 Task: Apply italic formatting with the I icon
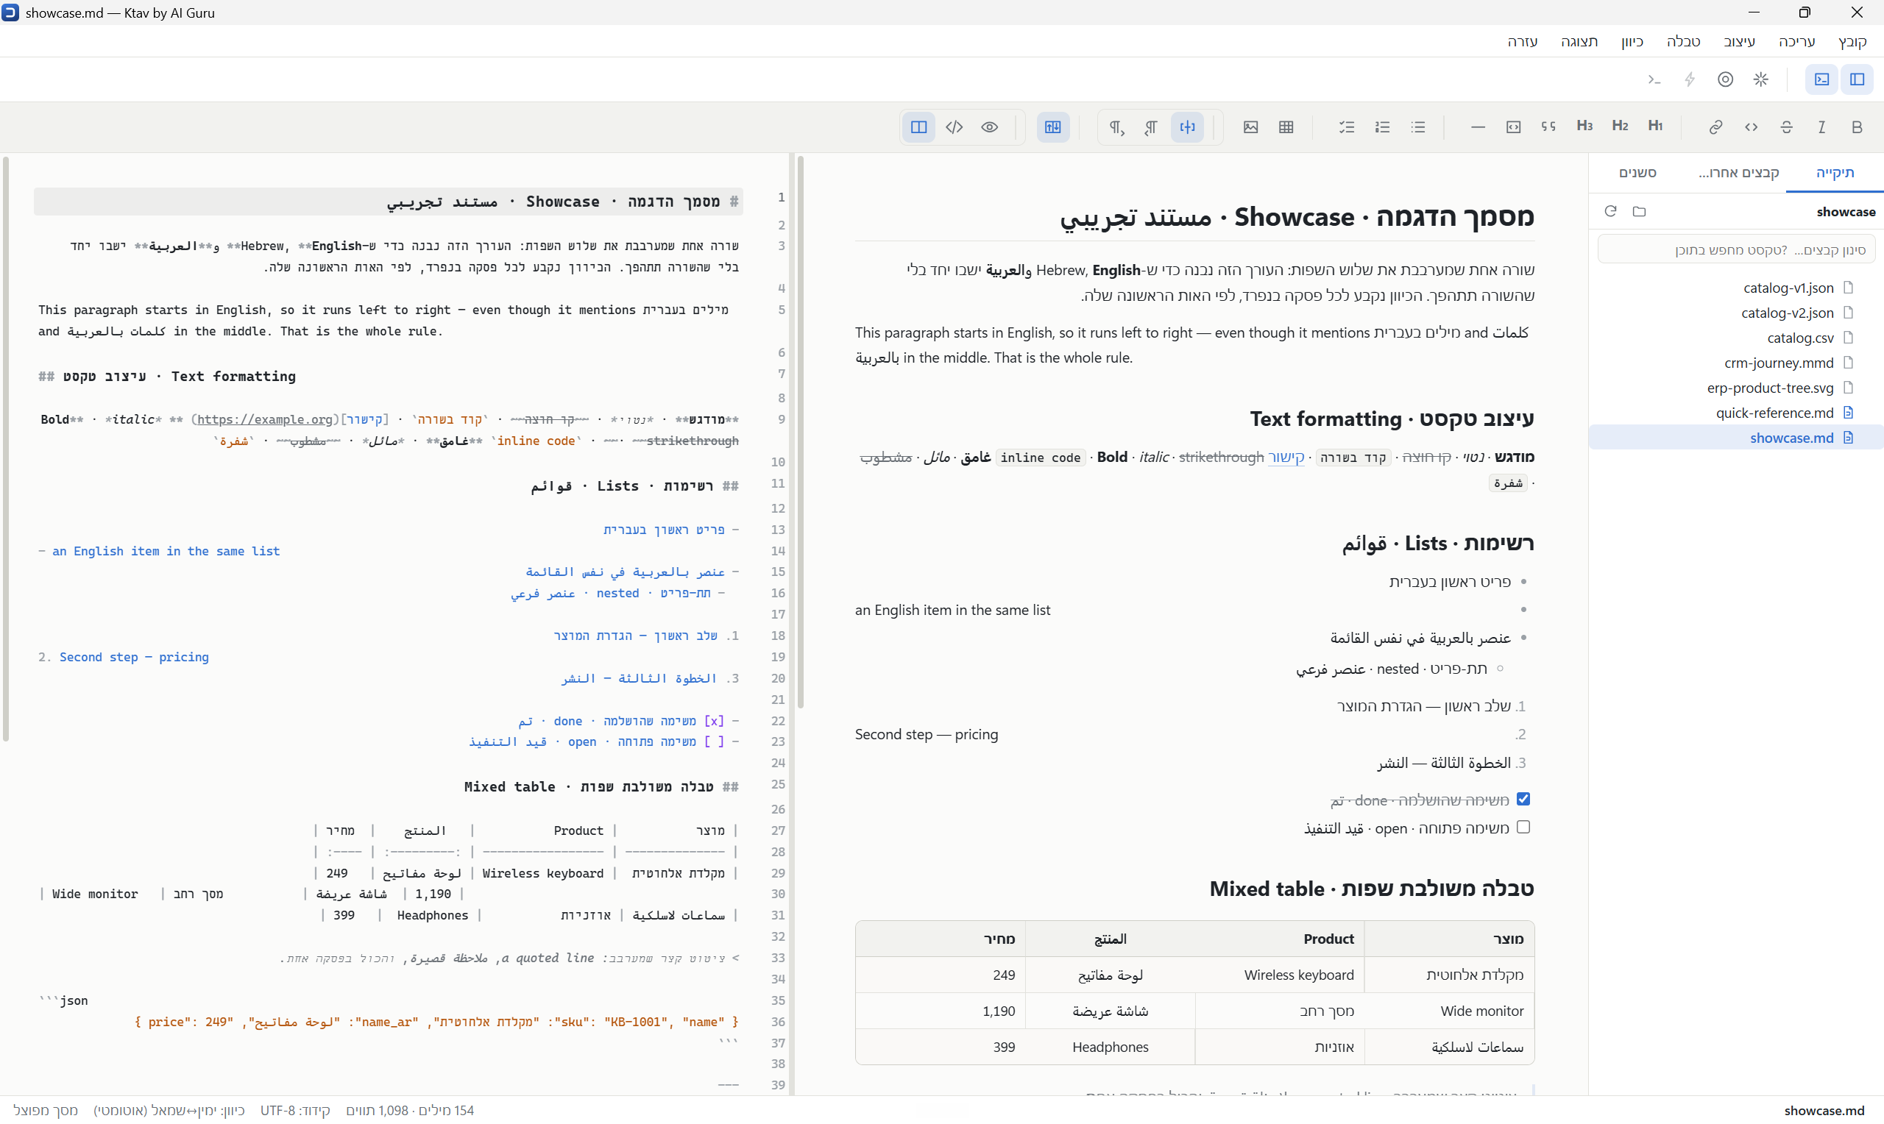[1822, 127]
